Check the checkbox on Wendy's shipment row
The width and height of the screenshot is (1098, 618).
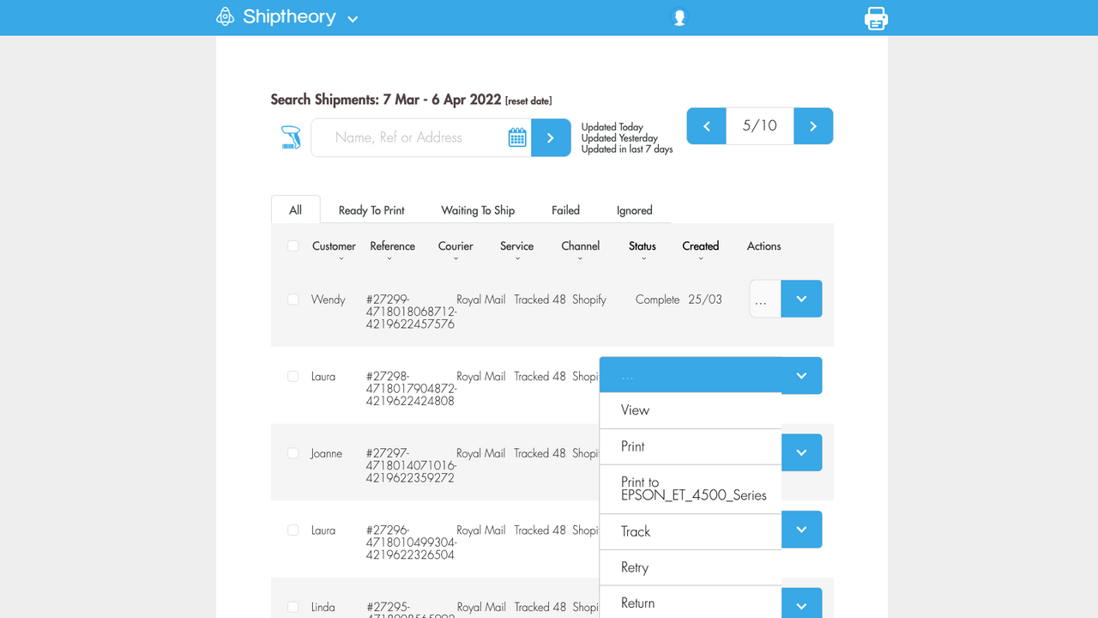(x=293, y=299)
